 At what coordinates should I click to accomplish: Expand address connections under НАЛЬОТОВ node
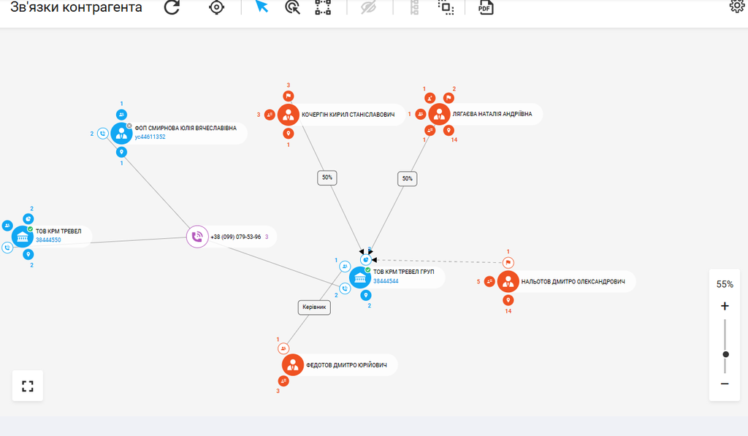point(508,300)
